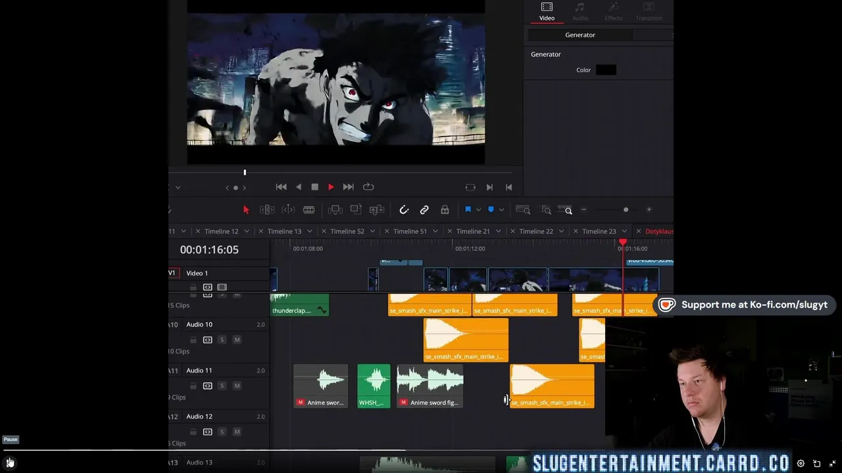Click the Insert Clip toolbar icon
This screenshot has width=842, height=473.
335,210
